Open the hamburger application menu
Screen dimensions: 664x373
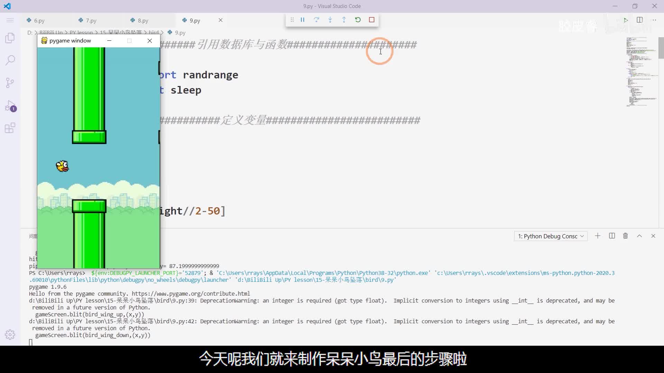point(10,20)
